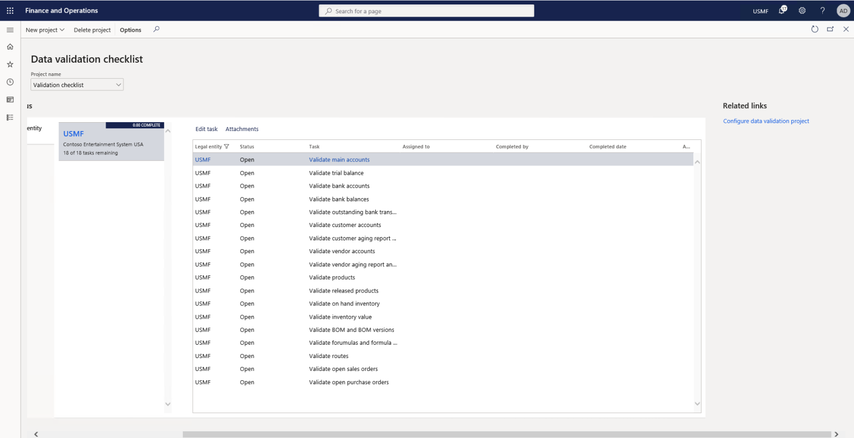Open the filter on Legal entity column
This screenshot has width=854, height=438.
(x=227, y=146)
